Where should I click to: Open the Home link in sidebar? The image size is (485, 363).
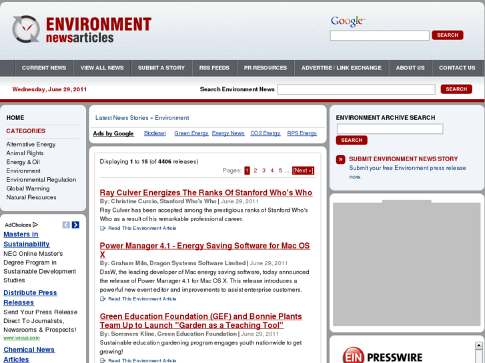(15, 118)
